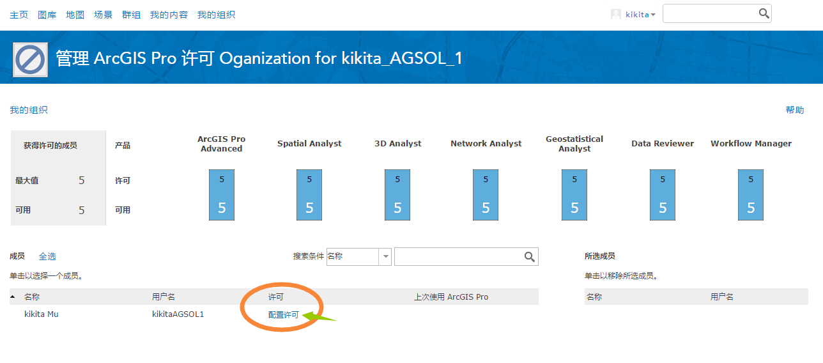Go to the 主页 menu item
Viewport: 823px width, 363px height.
(x=19, y=15)
